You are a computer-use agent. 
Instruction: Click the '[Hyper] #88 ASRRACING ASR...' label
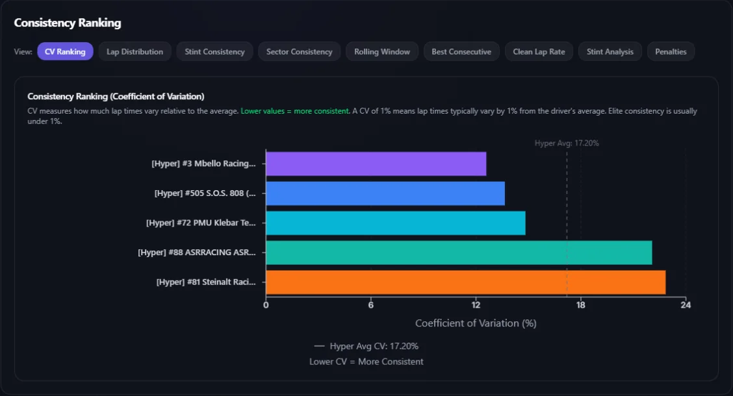tap(197, 252)
